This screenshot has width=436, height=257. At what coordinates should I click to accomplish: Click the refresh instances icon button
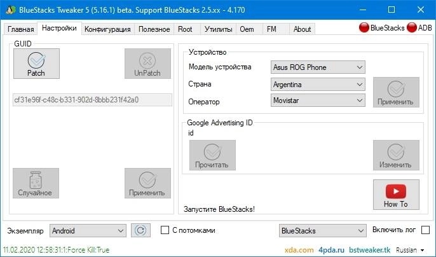140,230
